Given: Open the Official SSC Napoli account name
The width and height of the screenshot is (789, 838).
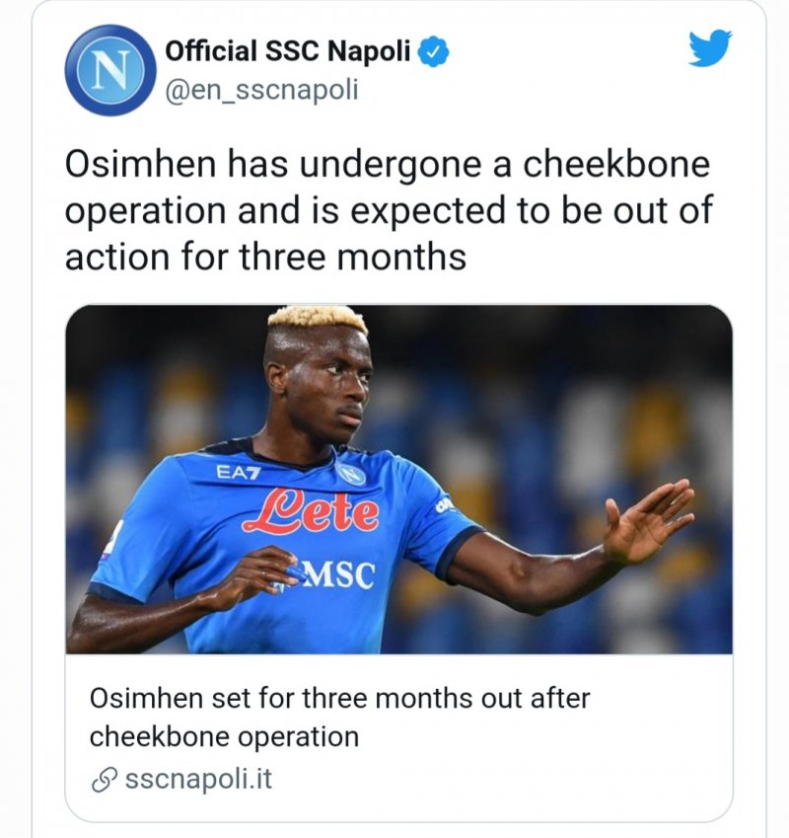Looking at the screenshot, I should coord(287,51).
